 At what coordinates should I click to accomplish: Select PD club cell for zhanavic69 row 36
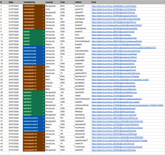67,118
